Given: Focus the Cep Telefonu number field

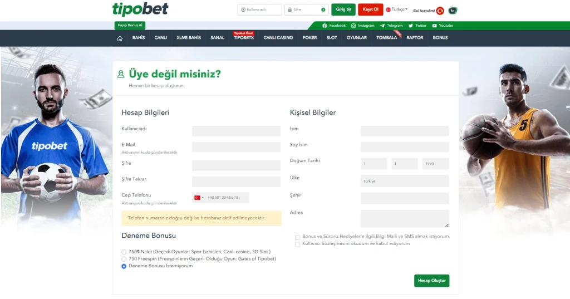Looking at the screenshot, I should coord(227,198).
